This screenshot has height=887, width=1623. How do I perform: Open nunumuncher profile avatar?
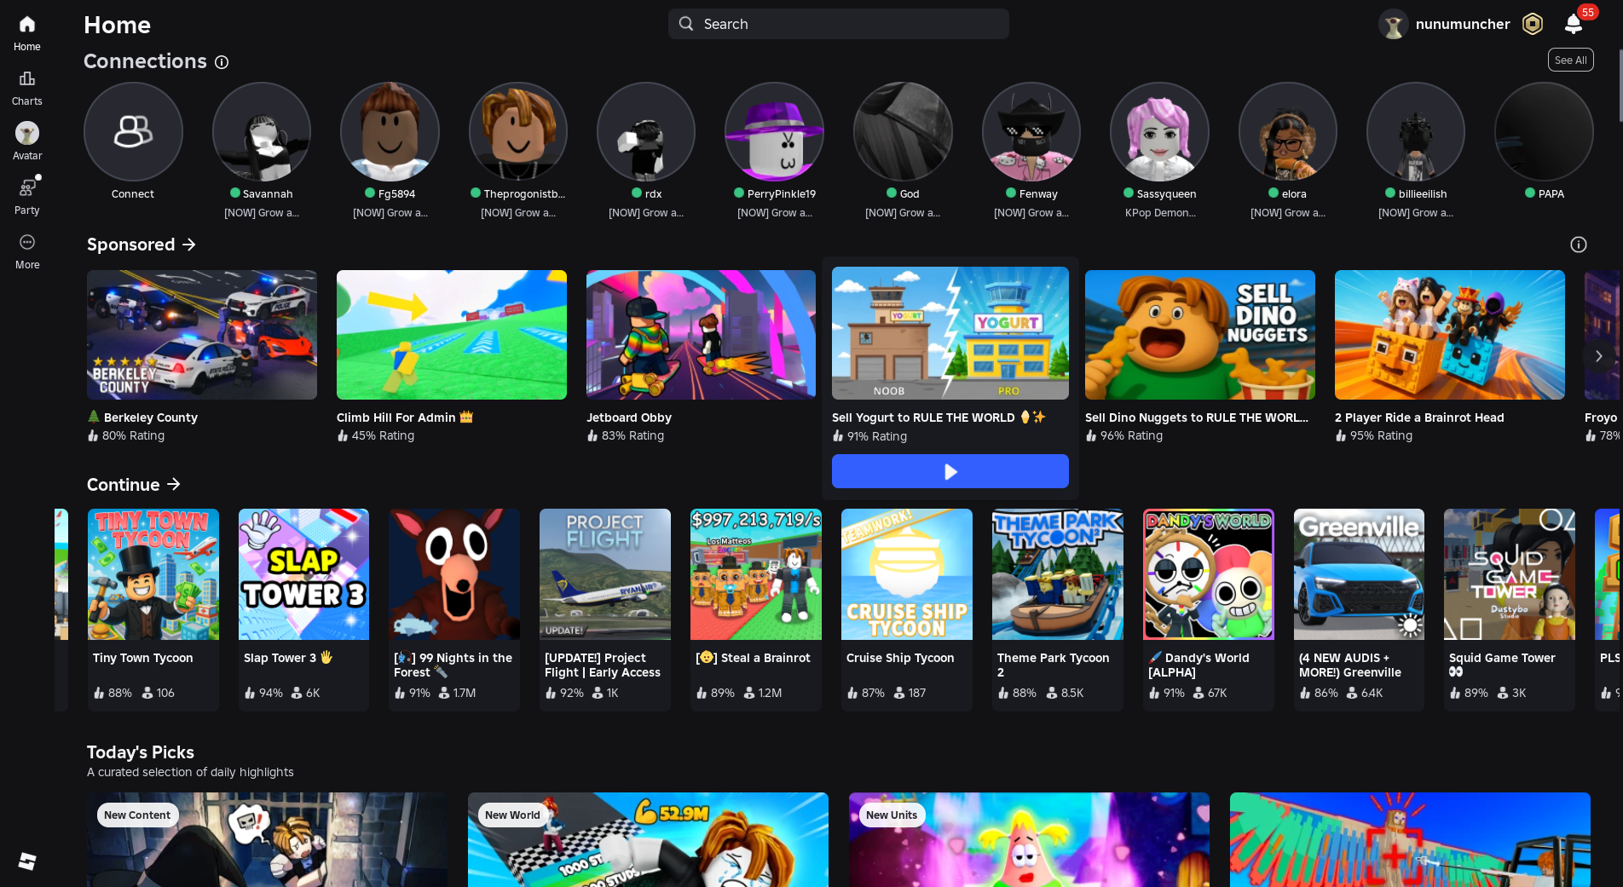point(1394,24)
